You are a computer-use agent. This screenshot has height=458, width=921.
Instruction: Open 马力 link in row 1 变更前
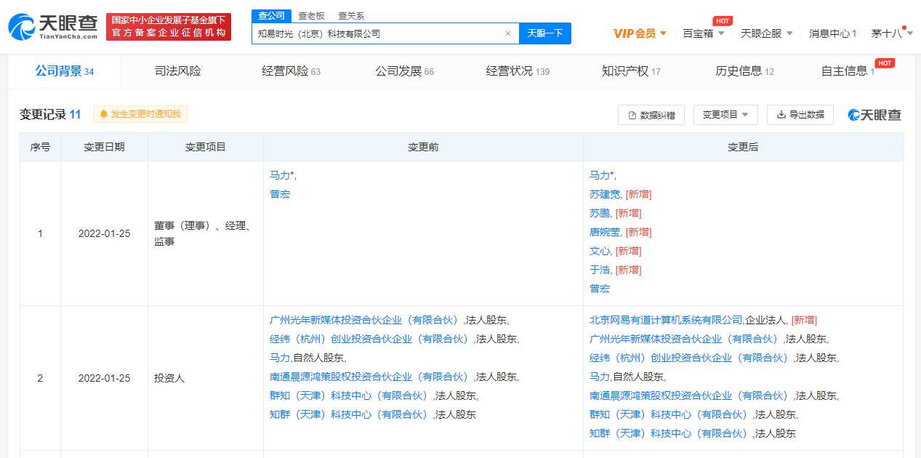coord(280,175)
